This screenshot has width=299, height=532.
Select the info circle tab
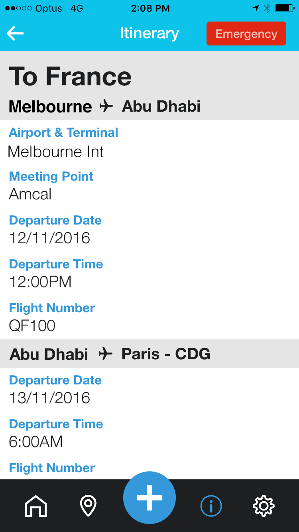pyautogui.click(x=211, y=506)
